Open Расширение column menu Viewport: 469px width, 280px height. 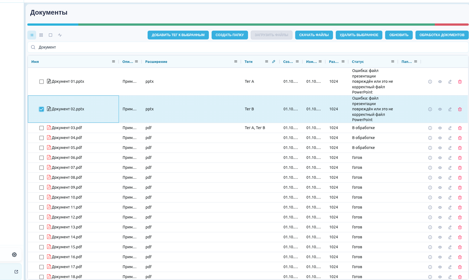pos(236,62)
